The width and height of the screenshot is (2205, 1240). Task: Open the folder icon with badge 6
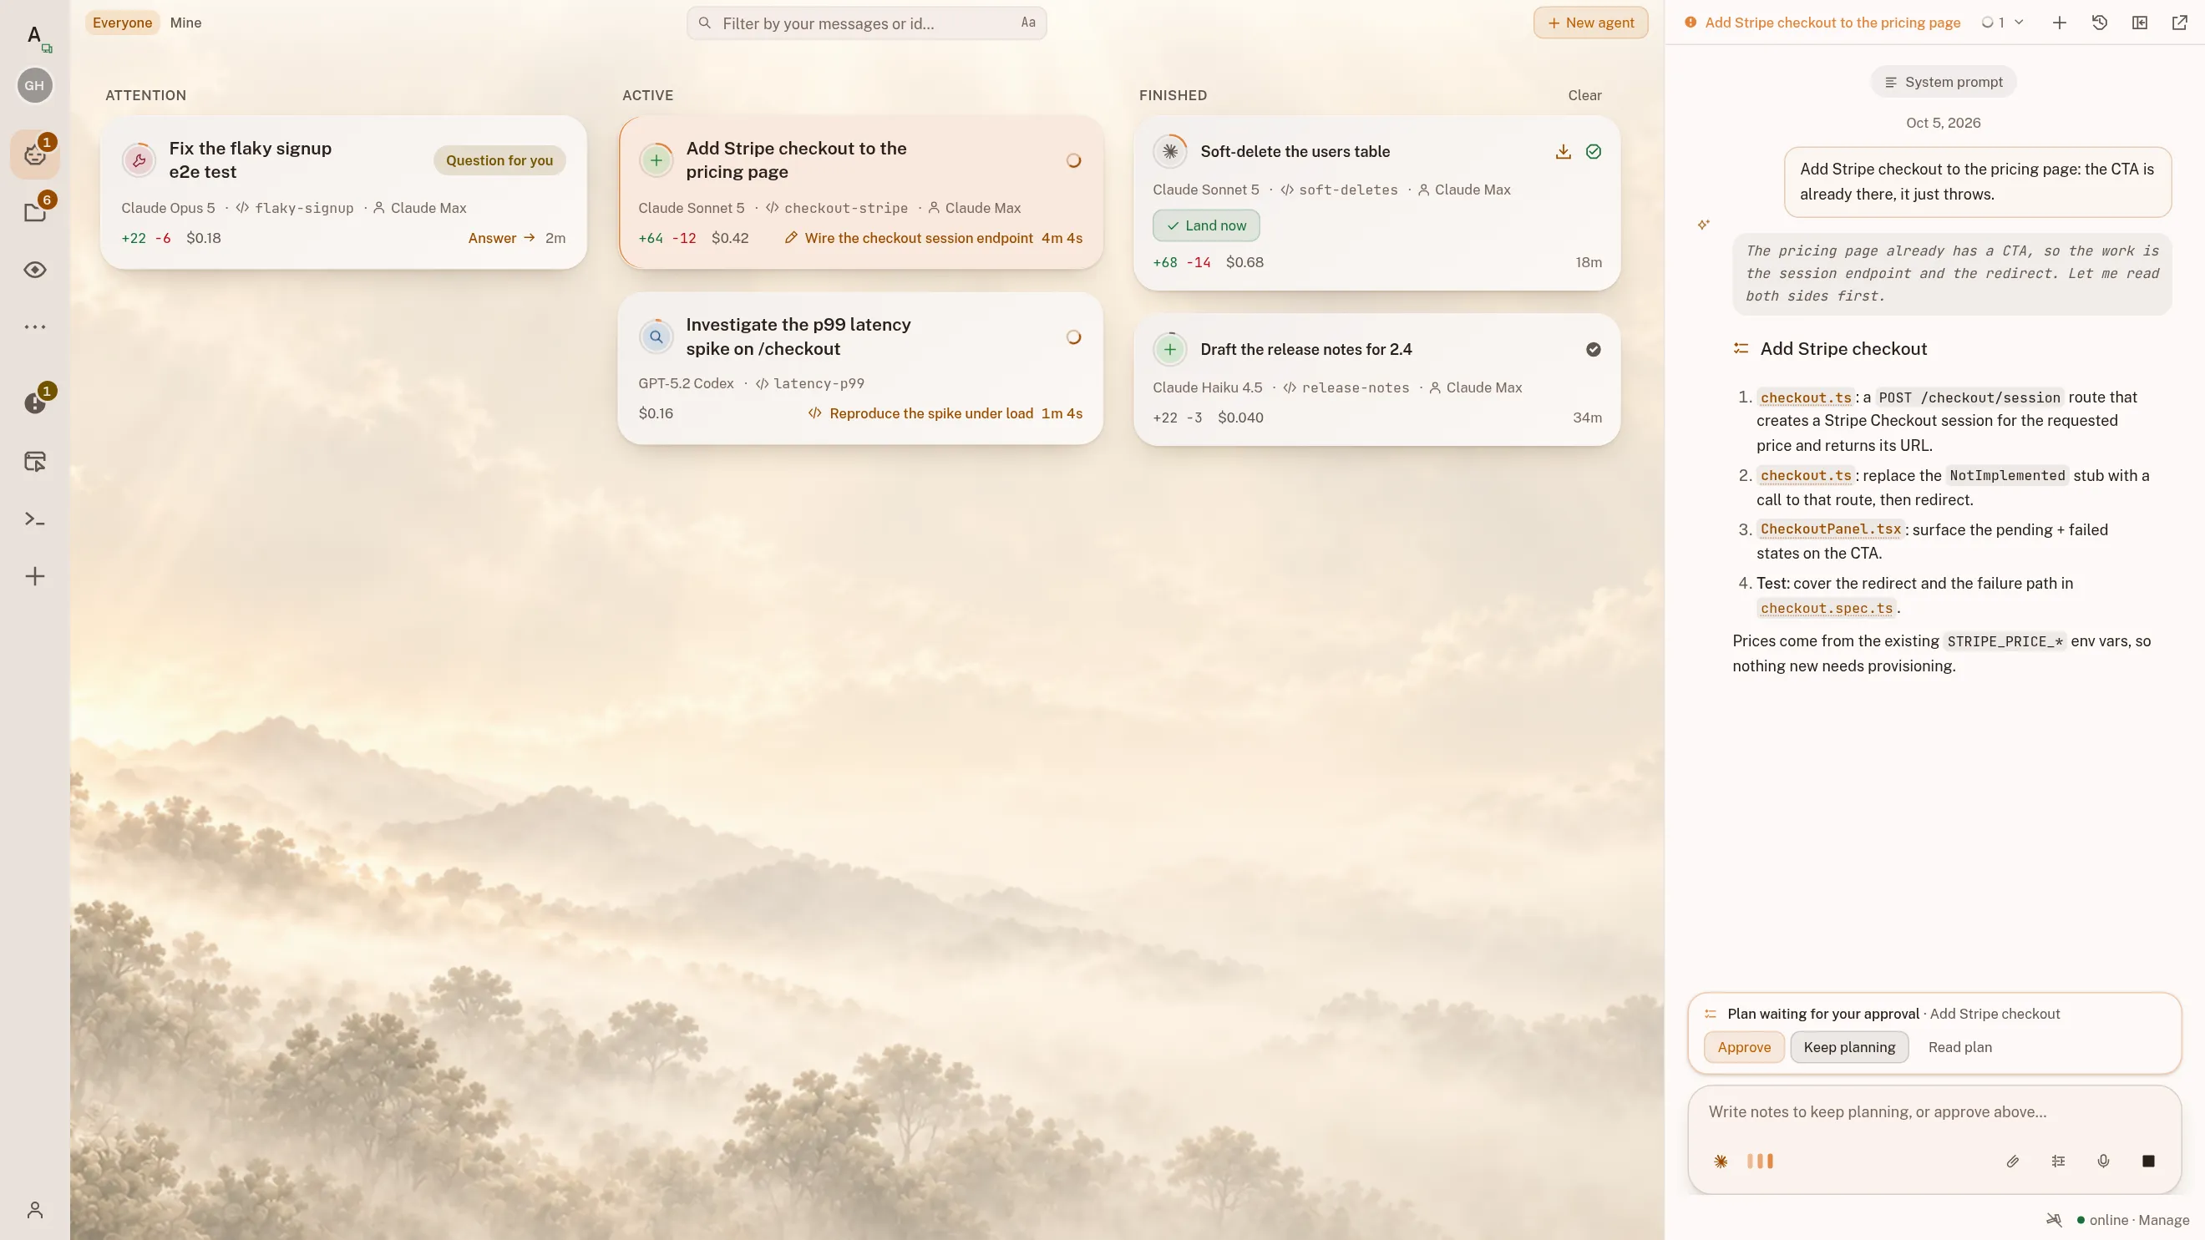(x=34, y=212)
